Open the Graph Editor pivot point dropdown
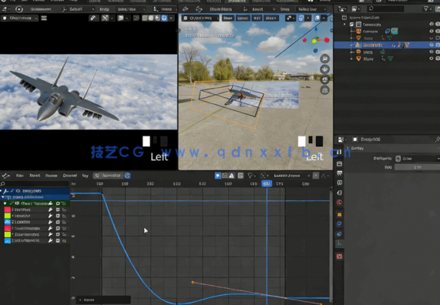This screenshot has width=440, height=305. [264, 176]
